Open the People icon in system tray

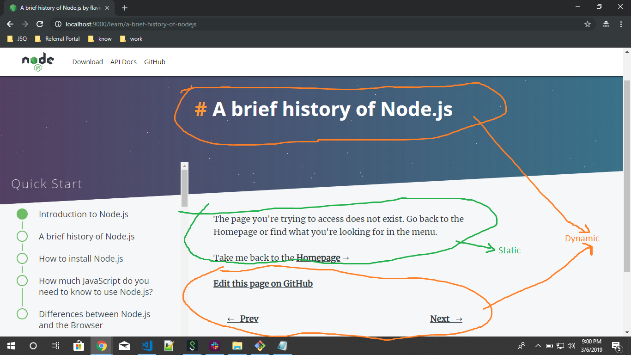[522, 346]
